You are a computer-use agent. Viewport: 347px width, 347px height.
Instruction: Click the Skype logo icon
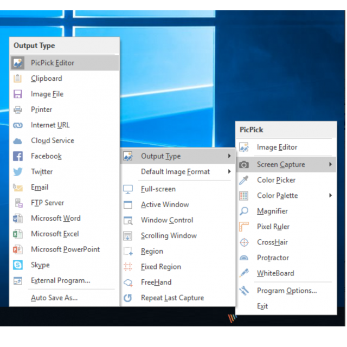pyautogui.click(x=18, y=265)
